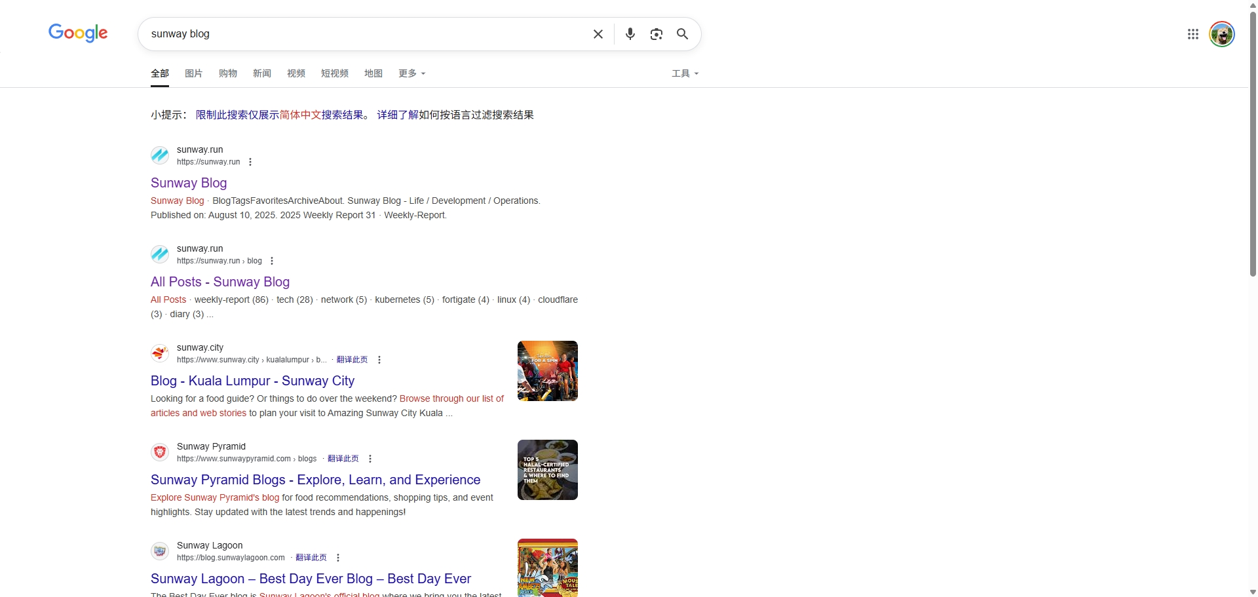Switch to the 新闻 news tab
1258x597 pixels.
(x=261, y=73)
